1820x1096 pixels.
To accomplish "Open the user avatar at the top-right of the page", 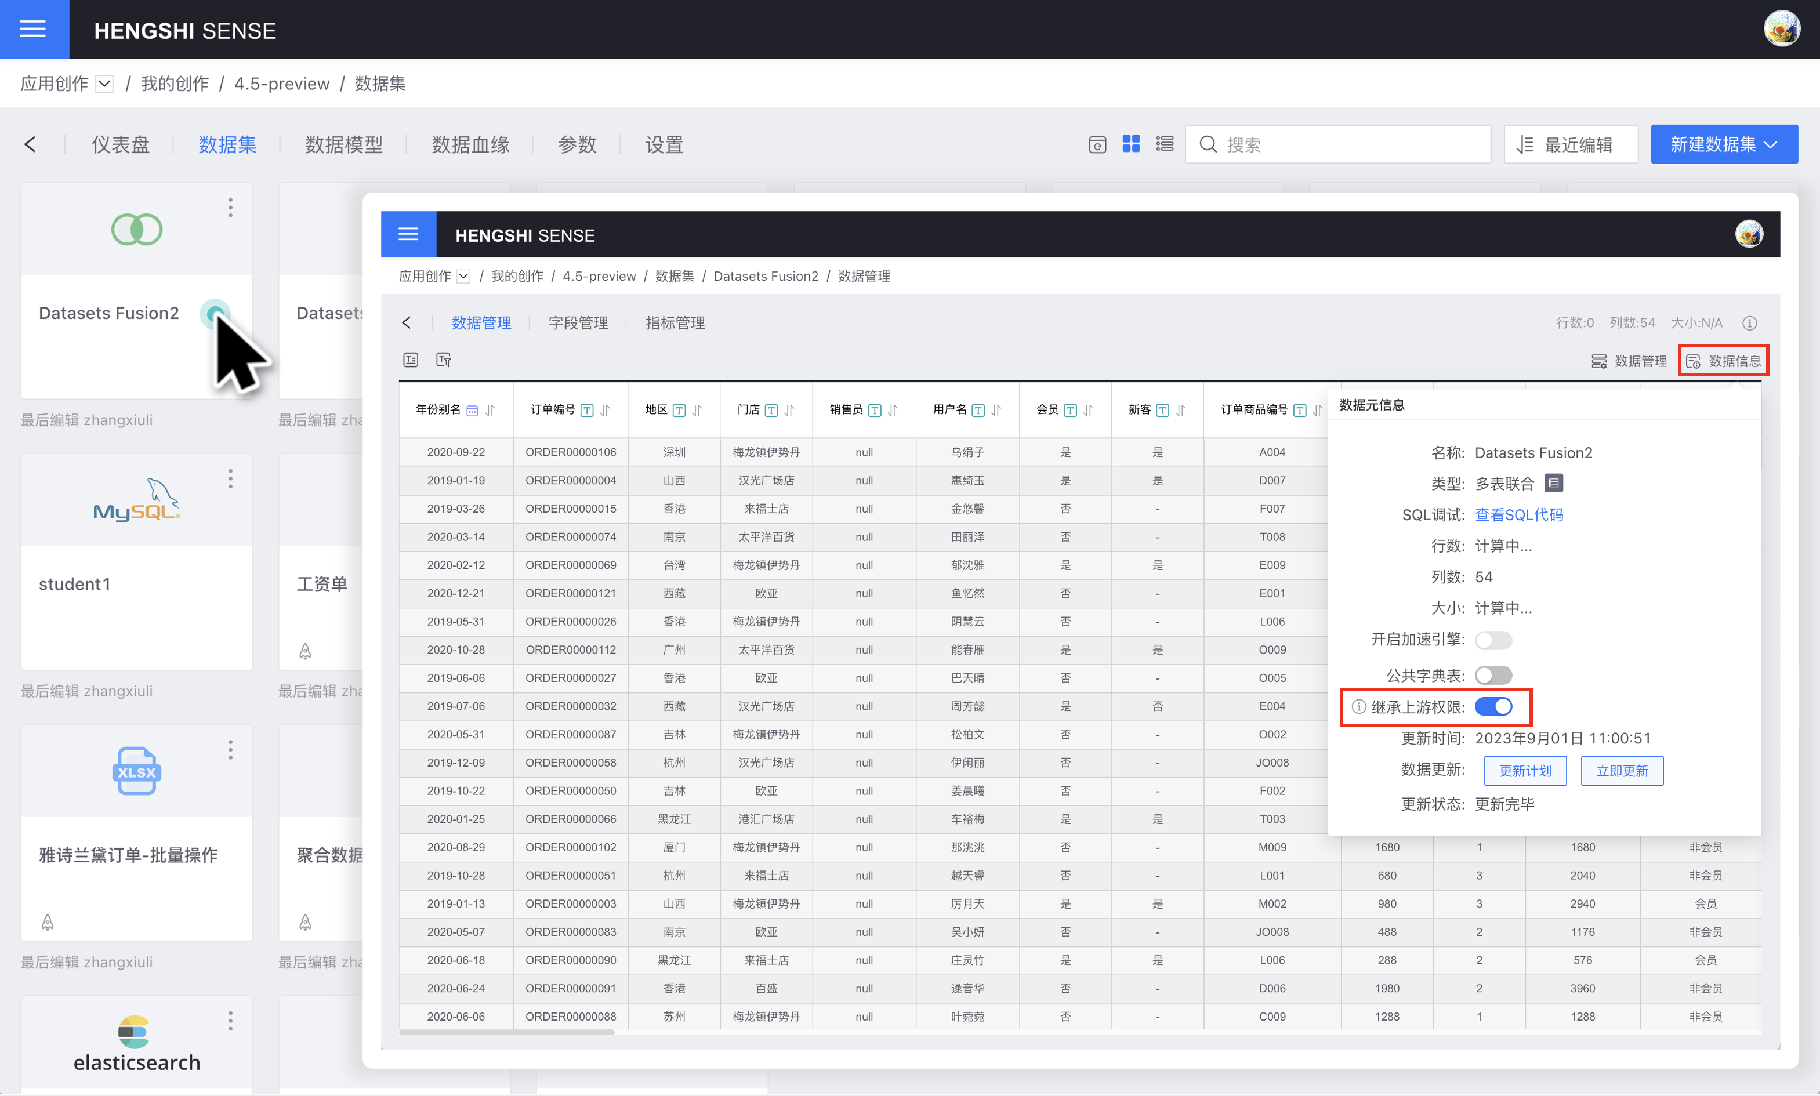I will (1782, 30).
